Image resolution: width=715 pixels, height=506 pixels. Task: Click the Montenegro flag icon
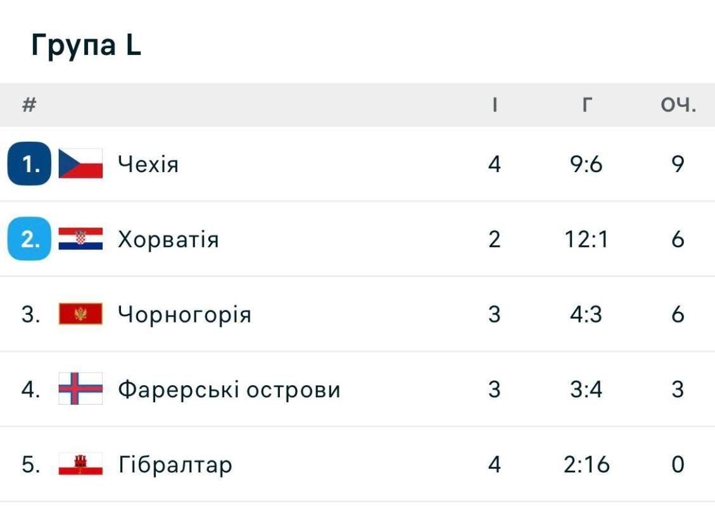pos(80,314)
